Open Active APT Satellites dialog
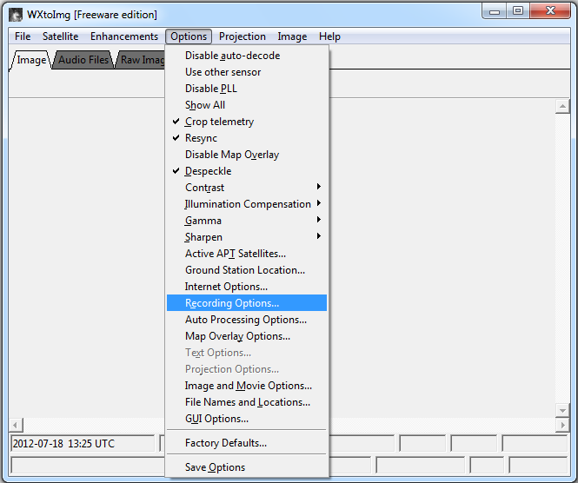This screenshot has width=578, height=483. [x=247, y=254]
